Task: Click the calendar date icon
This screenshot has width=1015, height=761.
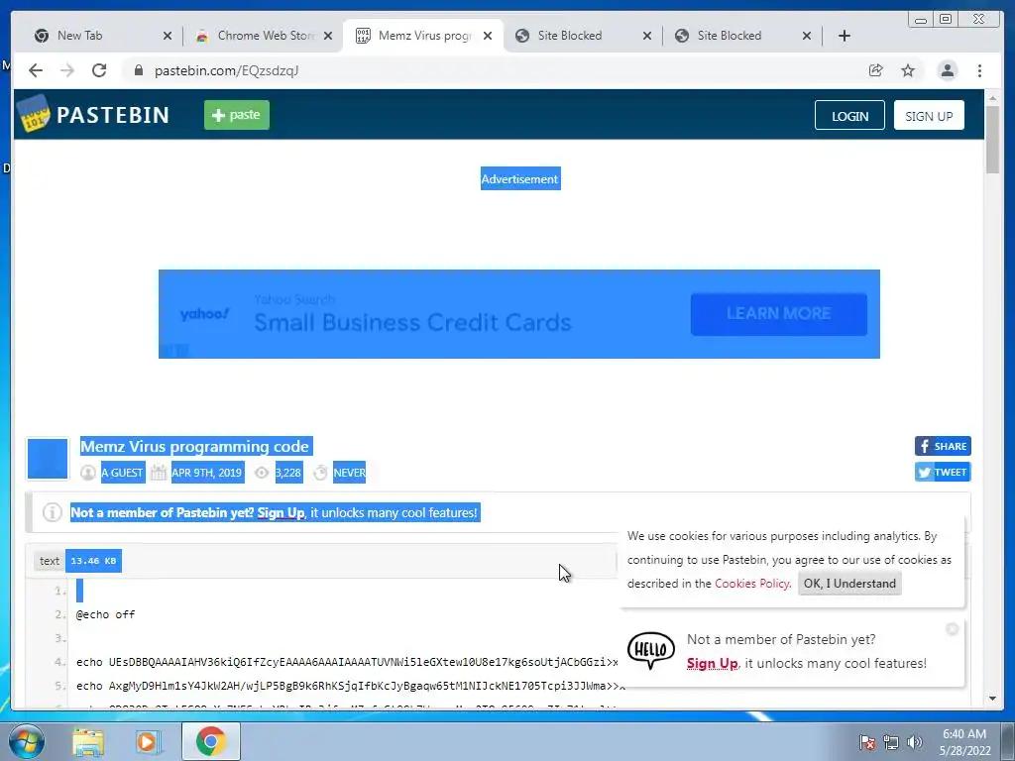Action: pyautogui.click(x=158, y=473)
